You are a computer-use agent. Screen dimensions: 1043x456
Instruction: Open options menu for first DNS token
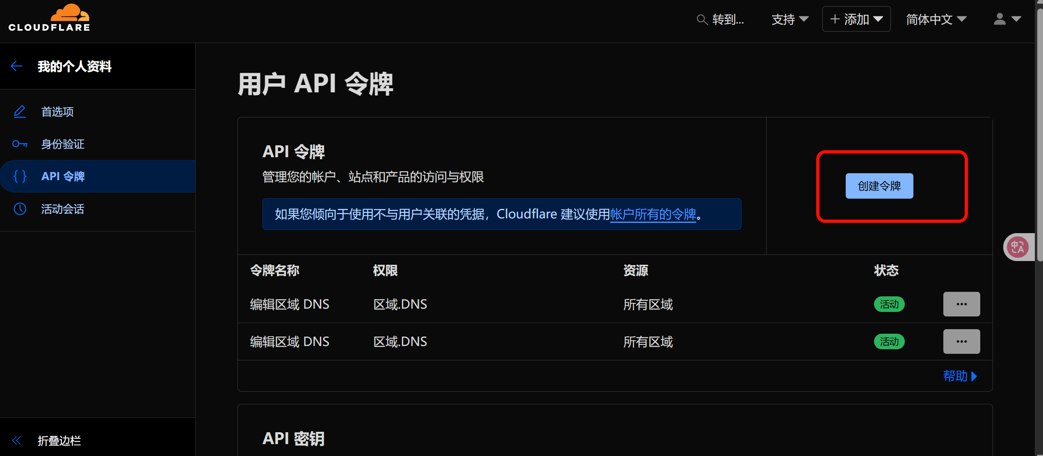click(961, 304)
